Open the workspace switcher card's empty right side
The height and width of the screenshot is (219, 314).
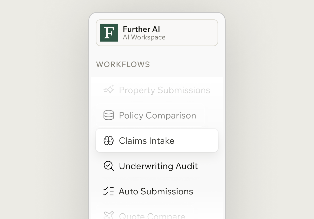coord(195,33)
